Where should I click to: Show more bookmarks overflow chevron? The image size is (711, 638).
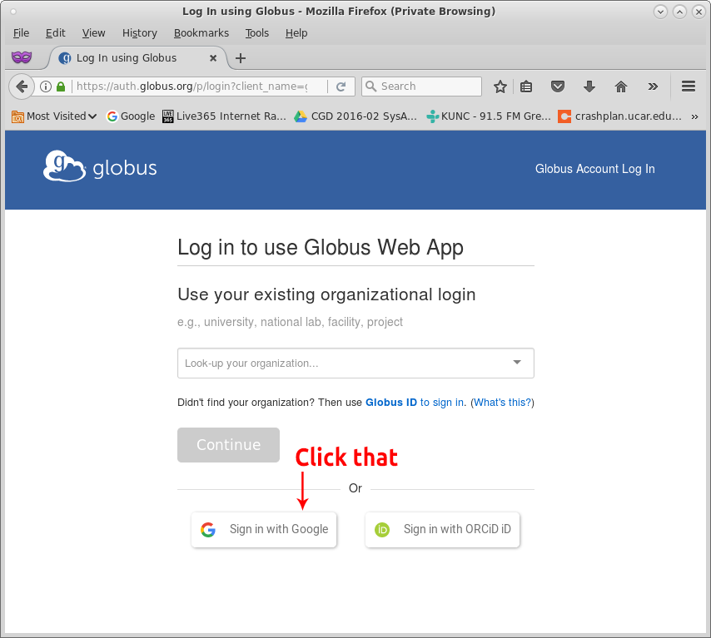tap(695, 116)
